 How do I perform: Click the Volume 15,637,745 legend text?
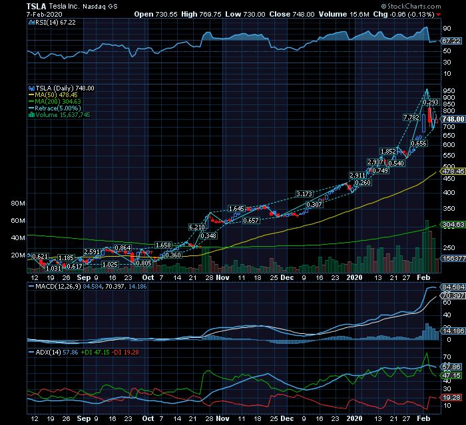coord(63,115)
